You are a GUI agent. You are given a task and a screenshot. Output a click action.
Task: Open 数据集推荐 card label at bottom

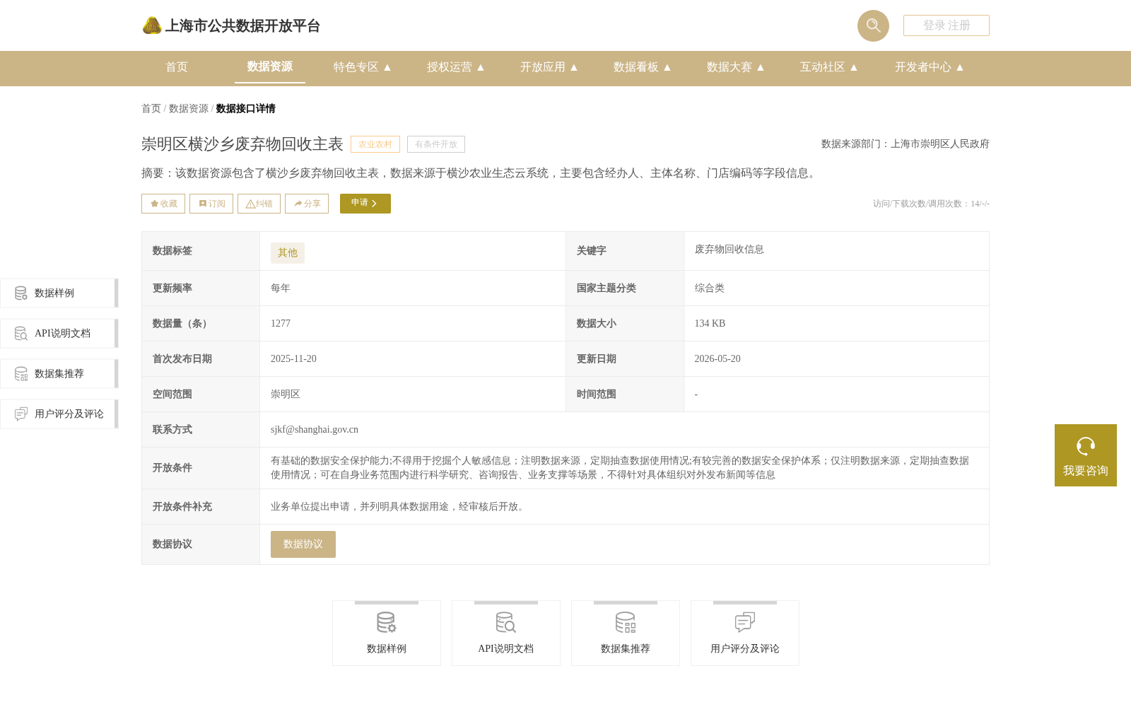(x=626, y=649)
